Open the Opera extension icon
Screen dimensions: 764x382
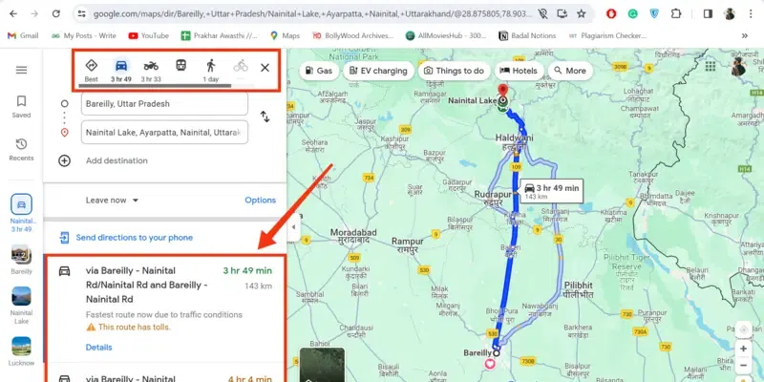[611, 14]
